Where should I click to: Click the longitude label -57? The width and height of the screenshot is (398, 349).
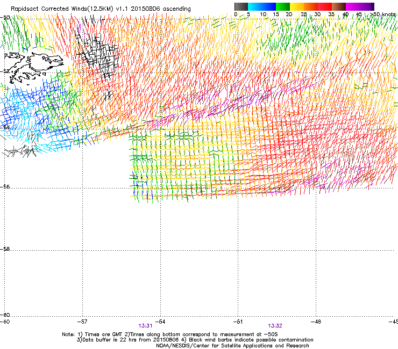(x=82, y=322)
